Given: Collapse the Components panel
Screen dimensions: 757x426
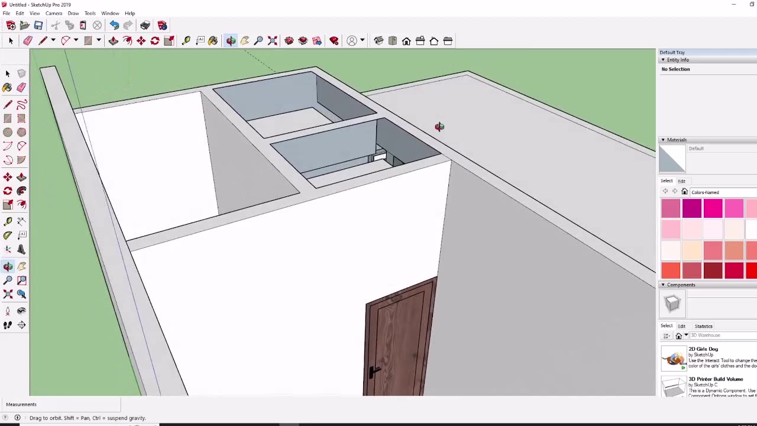Looking at the screenshot, I should [x=663, y=285].
